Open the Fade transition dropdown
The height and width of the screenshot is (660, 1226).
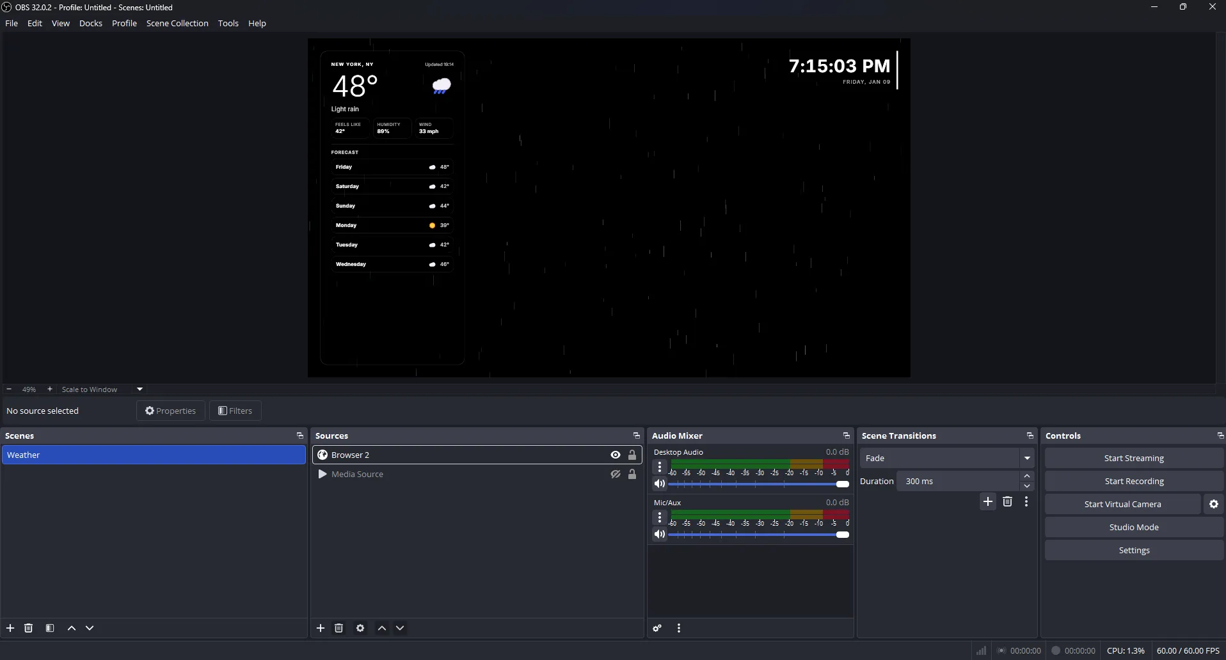[1027, 458]
